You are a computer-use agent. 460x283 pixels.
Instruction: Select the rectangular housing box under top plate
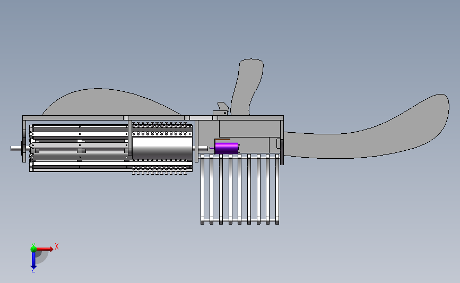250,128
